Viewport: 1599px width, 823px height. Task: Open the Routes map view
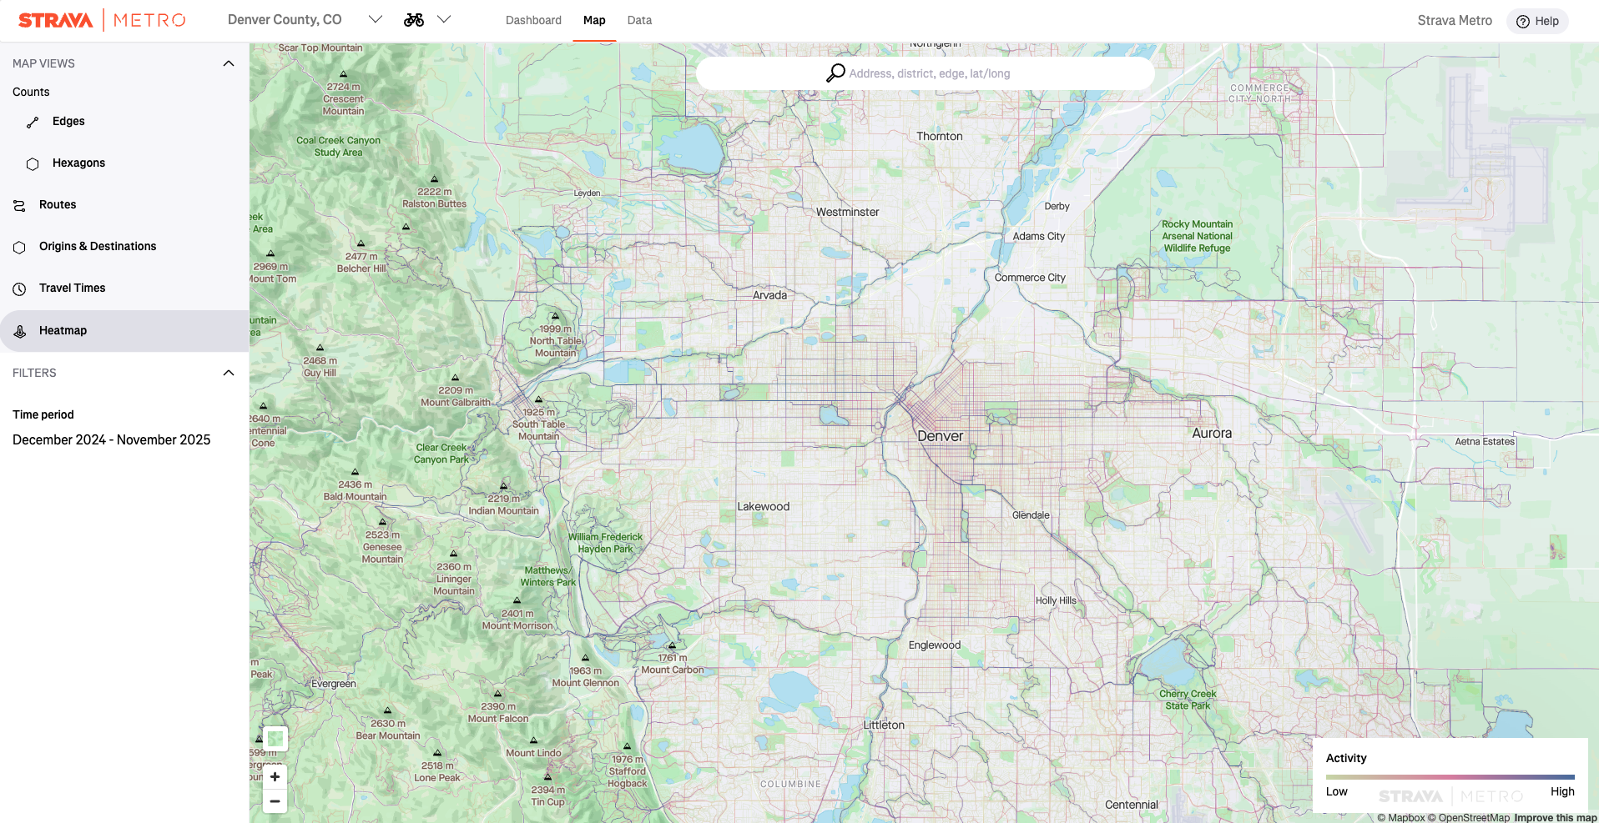(x=18, y=204)
